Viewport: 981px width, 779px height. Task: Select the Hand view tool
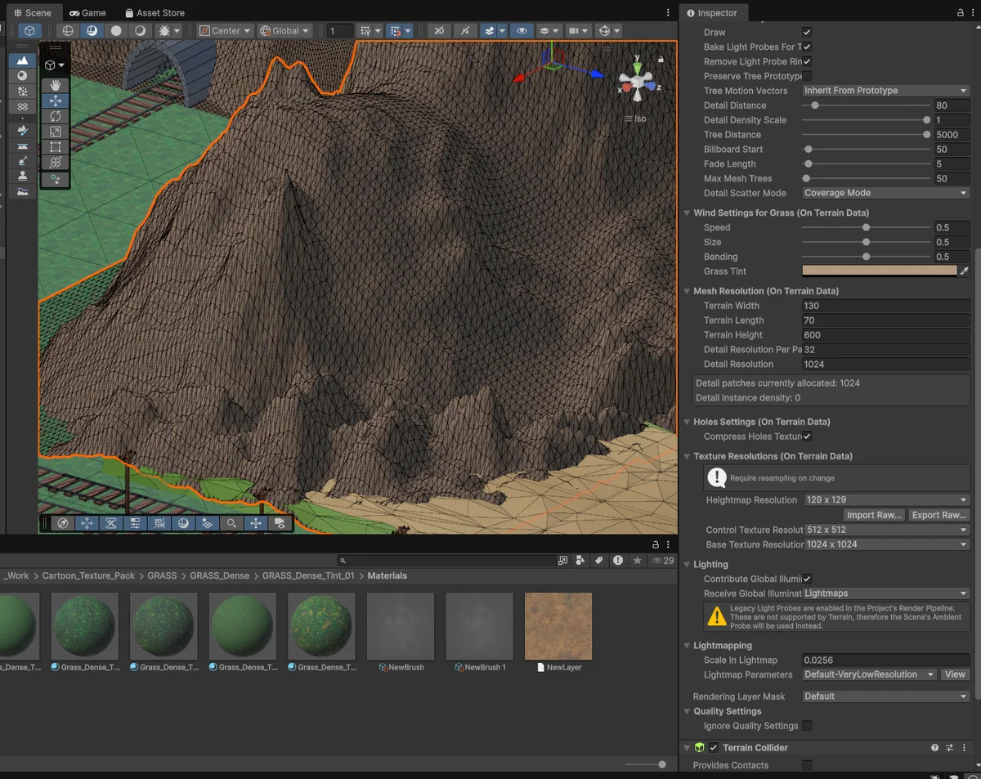[56, 85]
